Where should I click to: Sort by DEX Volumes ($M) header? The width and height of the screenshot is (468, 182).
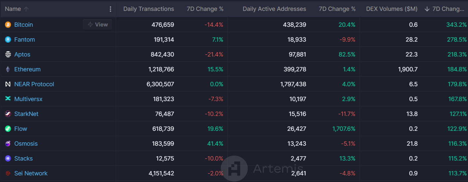[392, 9]
